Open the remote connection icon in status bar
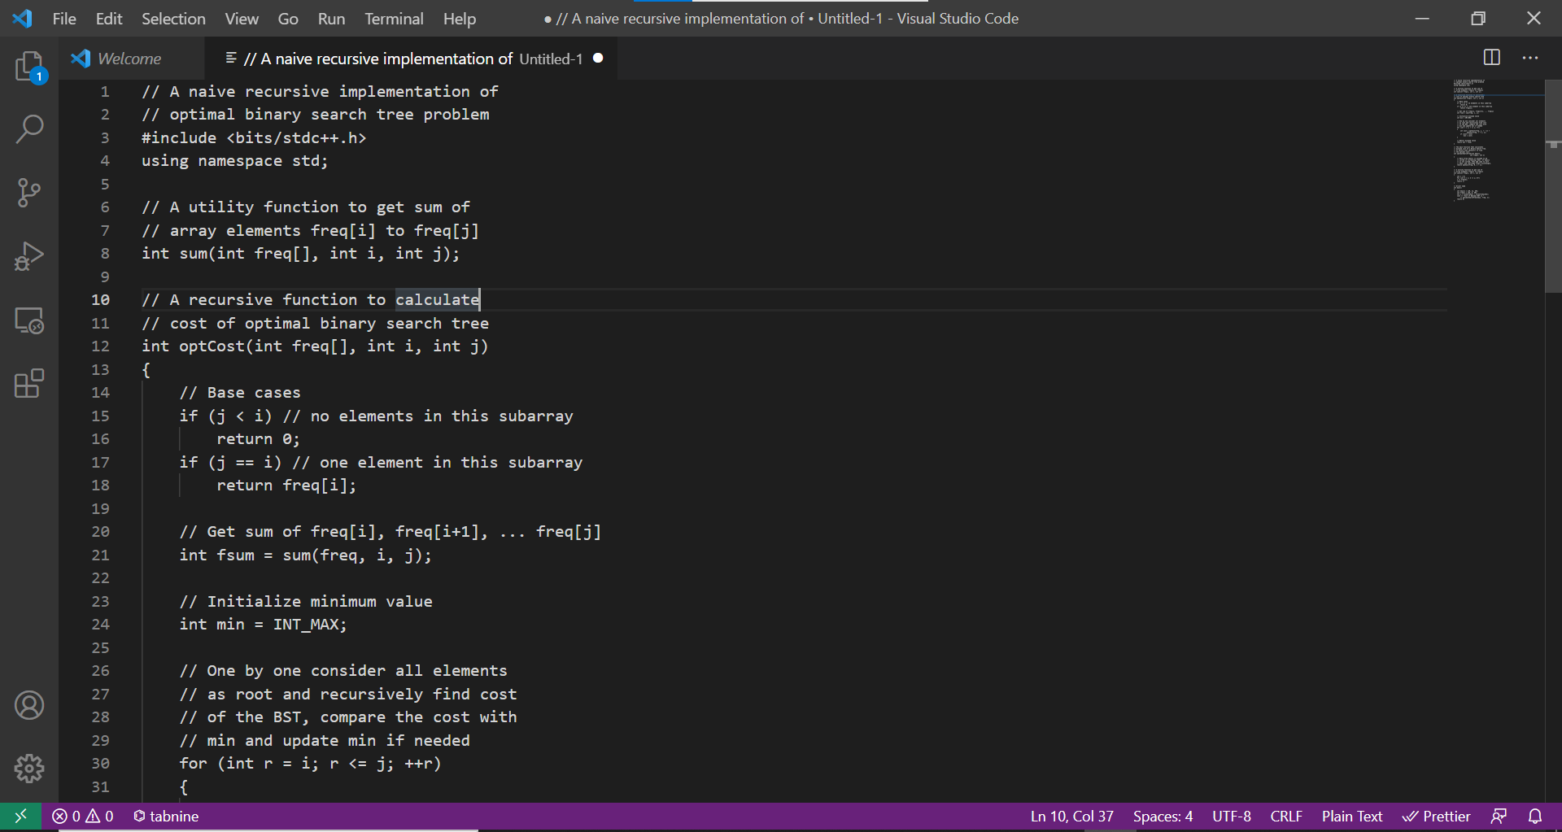 (20, 816)
